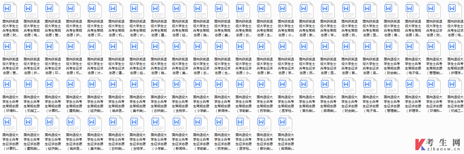Click file name 退役大学生…征求志愿（护理学…
The height and width of the screenshot is (154, 464).
click(413, 104)
